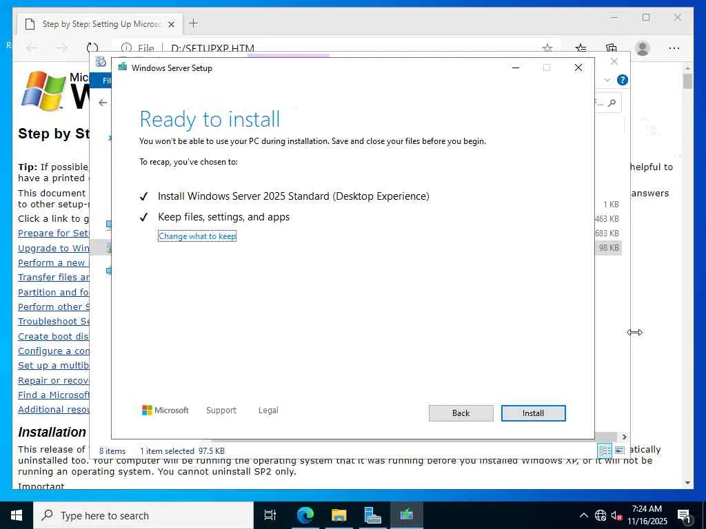Click the muted volume tray icon
706x529 pixels.
click(x=617, y=515)
